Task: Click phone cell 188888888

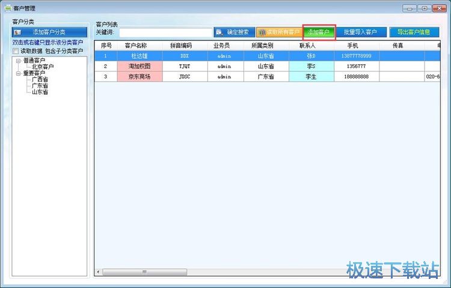Action: tap(357, 77)
